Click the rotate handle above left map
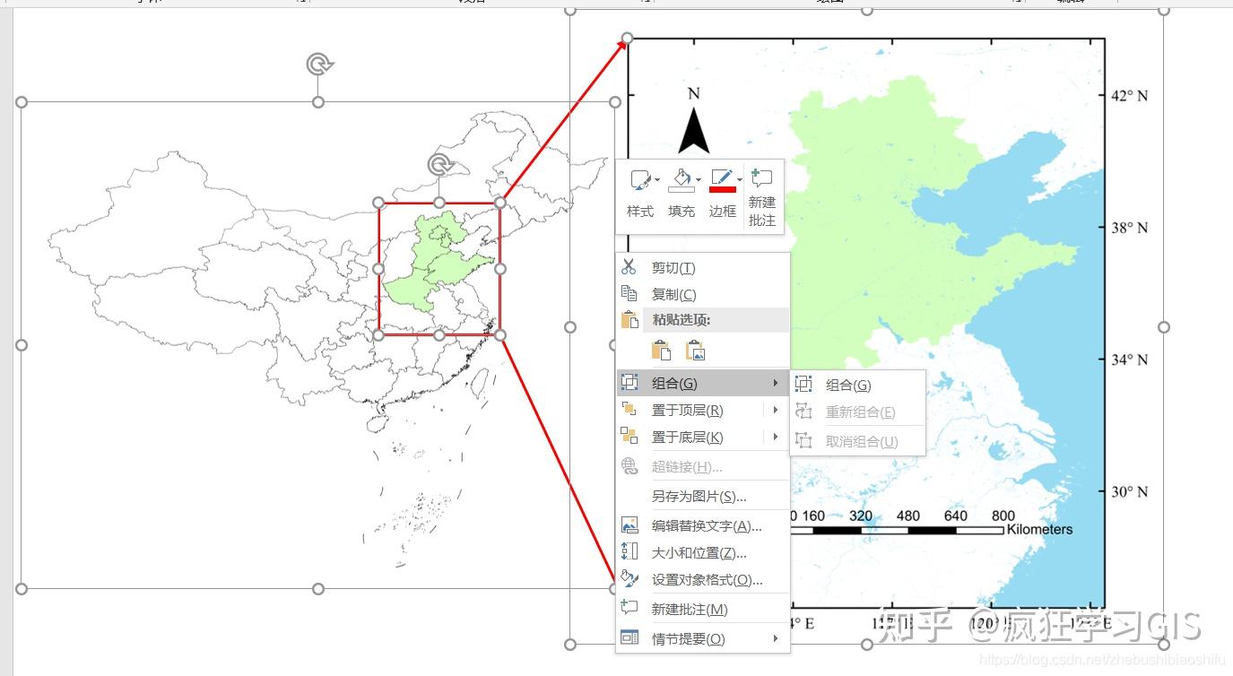This screenshot has height=676, width=1233. tap(319, 64)
